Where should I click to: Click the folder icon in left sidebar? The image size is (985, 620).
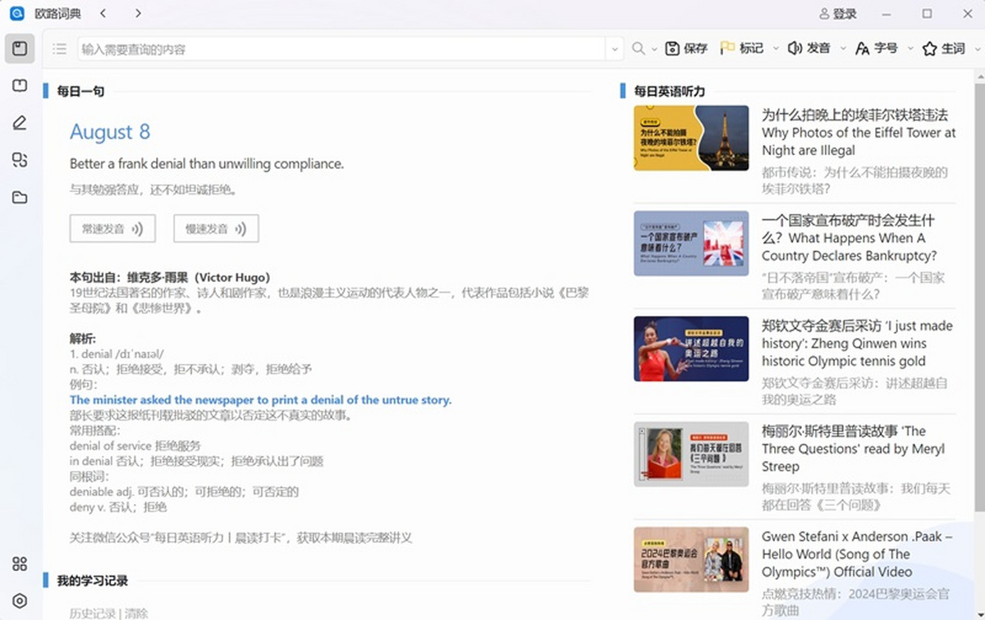(x=20, y=198)
